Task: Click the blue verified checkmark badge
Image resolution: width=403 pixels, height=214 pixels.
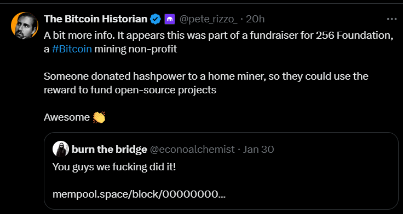Action: (x=156, y=19)
